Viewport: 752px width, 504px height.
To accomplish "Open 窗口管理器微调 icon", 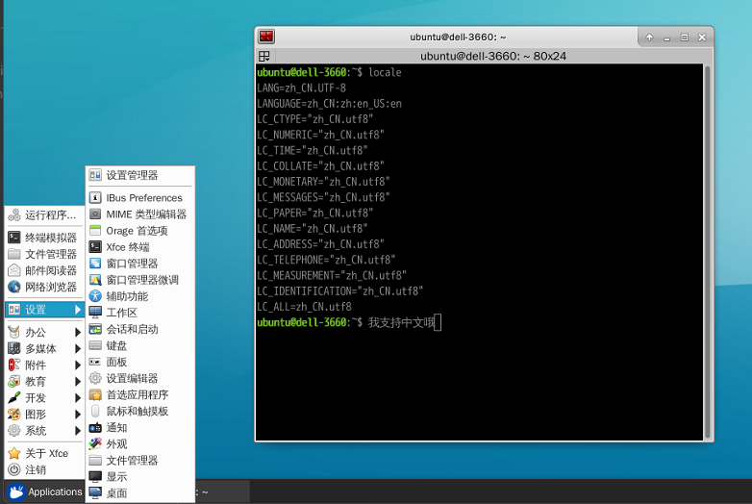I will click(x=95, y=280).
